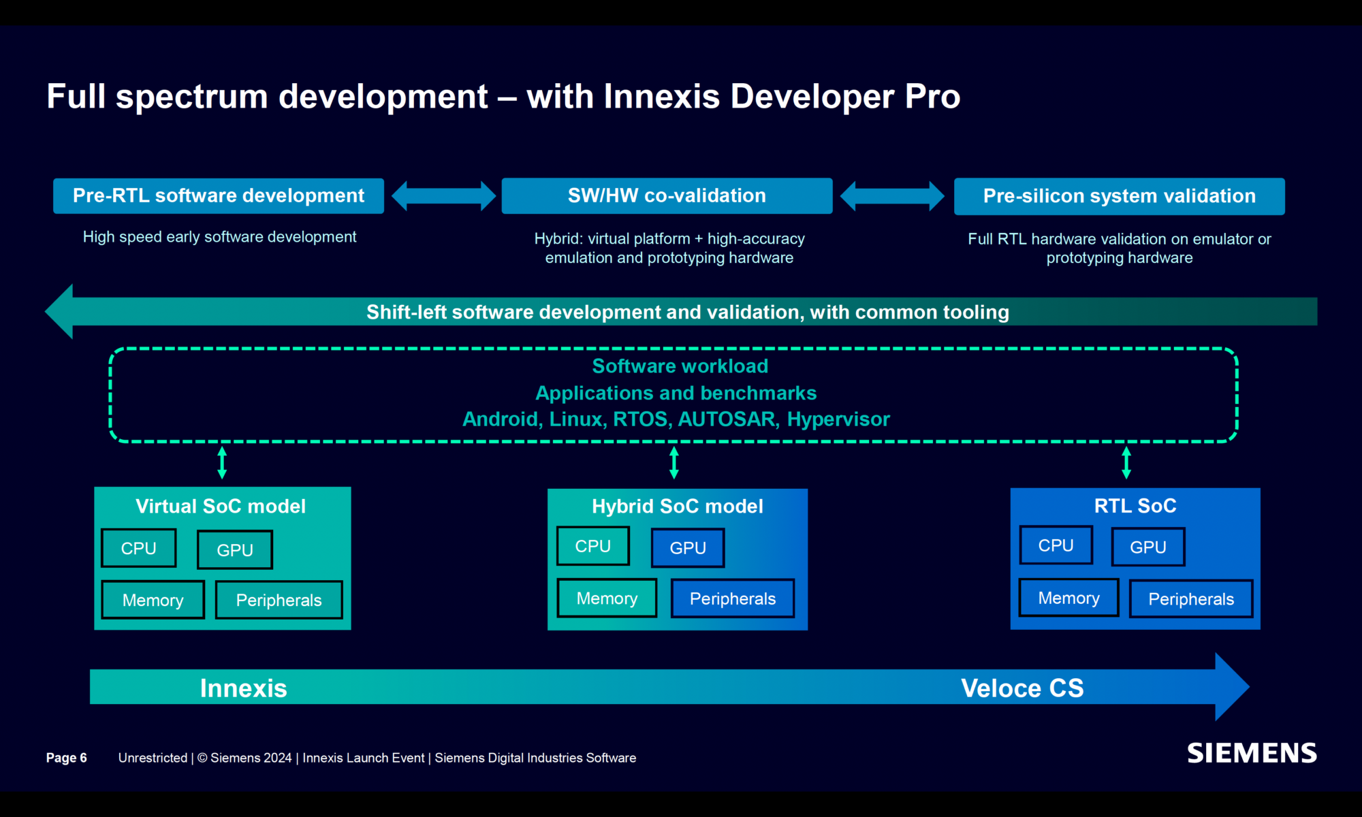Click the SIEMENS logo
1362x817 pixels.
point(1252,753)
